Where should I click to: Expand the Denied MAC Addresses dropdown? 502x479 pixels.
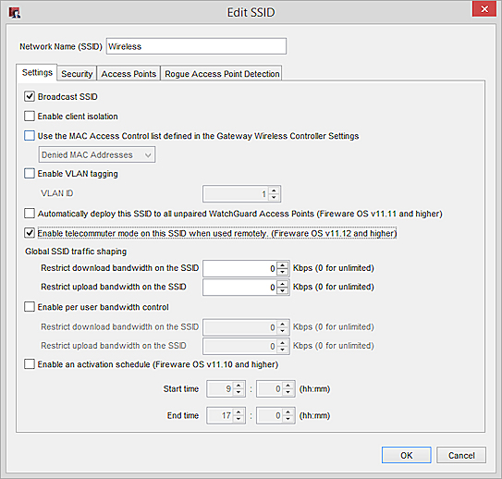(x=97, y=154)
